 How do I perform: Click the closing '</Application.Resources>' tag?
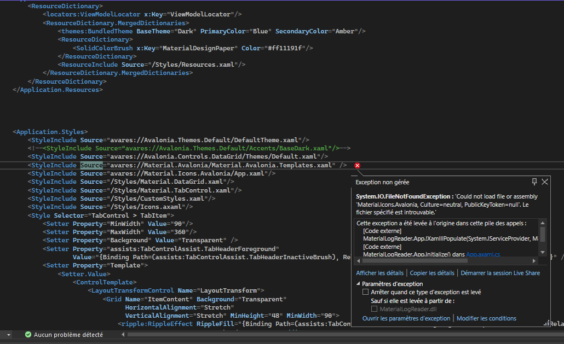coord(58,90)
